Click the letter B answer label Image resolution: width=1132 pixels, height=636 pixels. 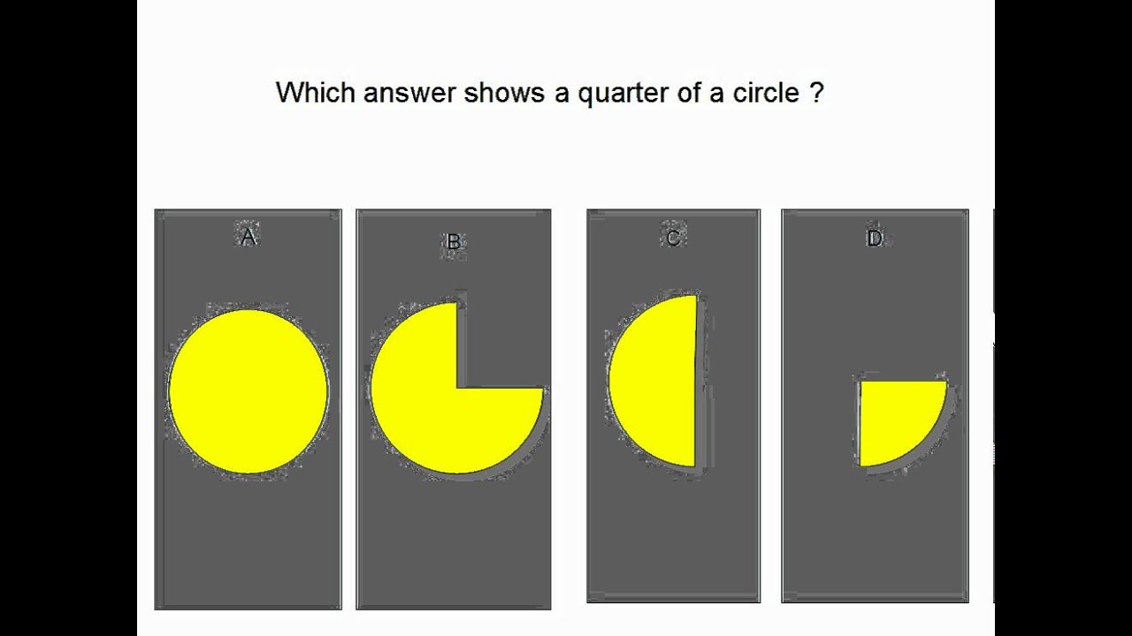pos(454,242)
